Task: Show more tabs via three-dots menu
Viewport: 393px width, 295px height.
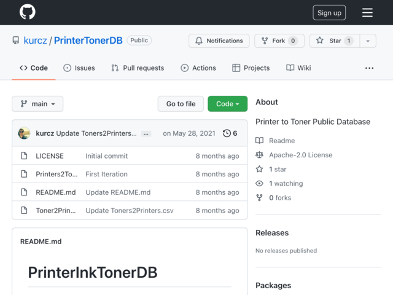Action: [x=369, y=68]
